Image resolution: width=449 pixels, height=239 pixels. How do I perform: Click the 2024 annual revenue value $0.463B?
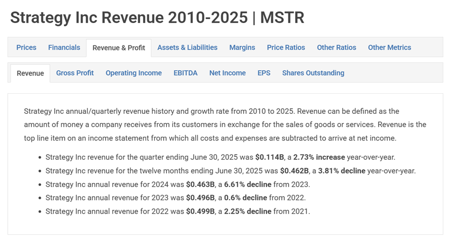click(201, 185)
